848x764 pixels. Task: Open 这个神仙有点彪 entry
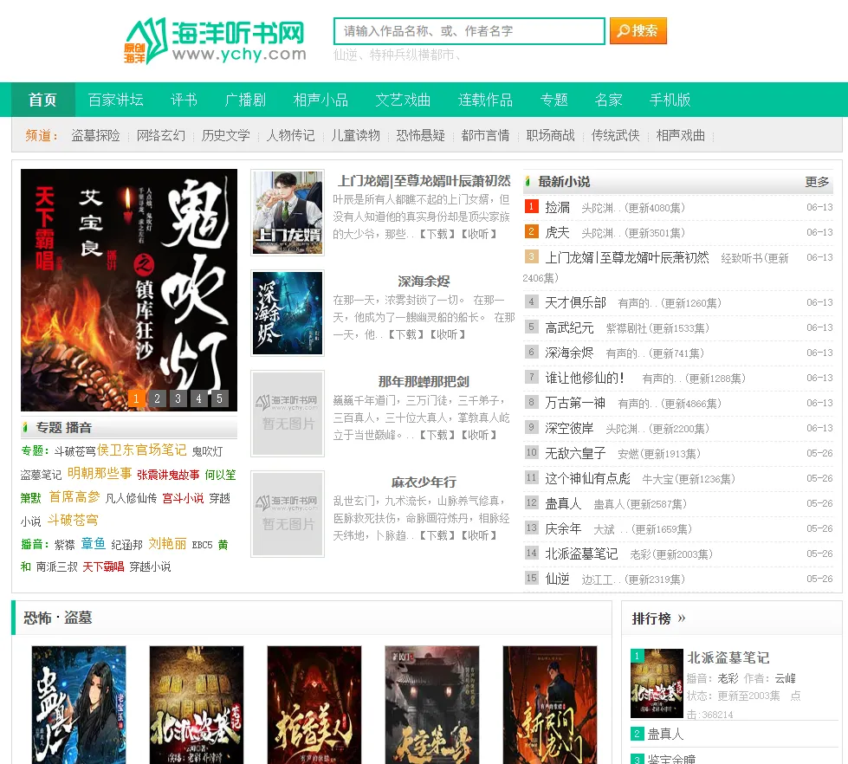[x=587, y=478]
